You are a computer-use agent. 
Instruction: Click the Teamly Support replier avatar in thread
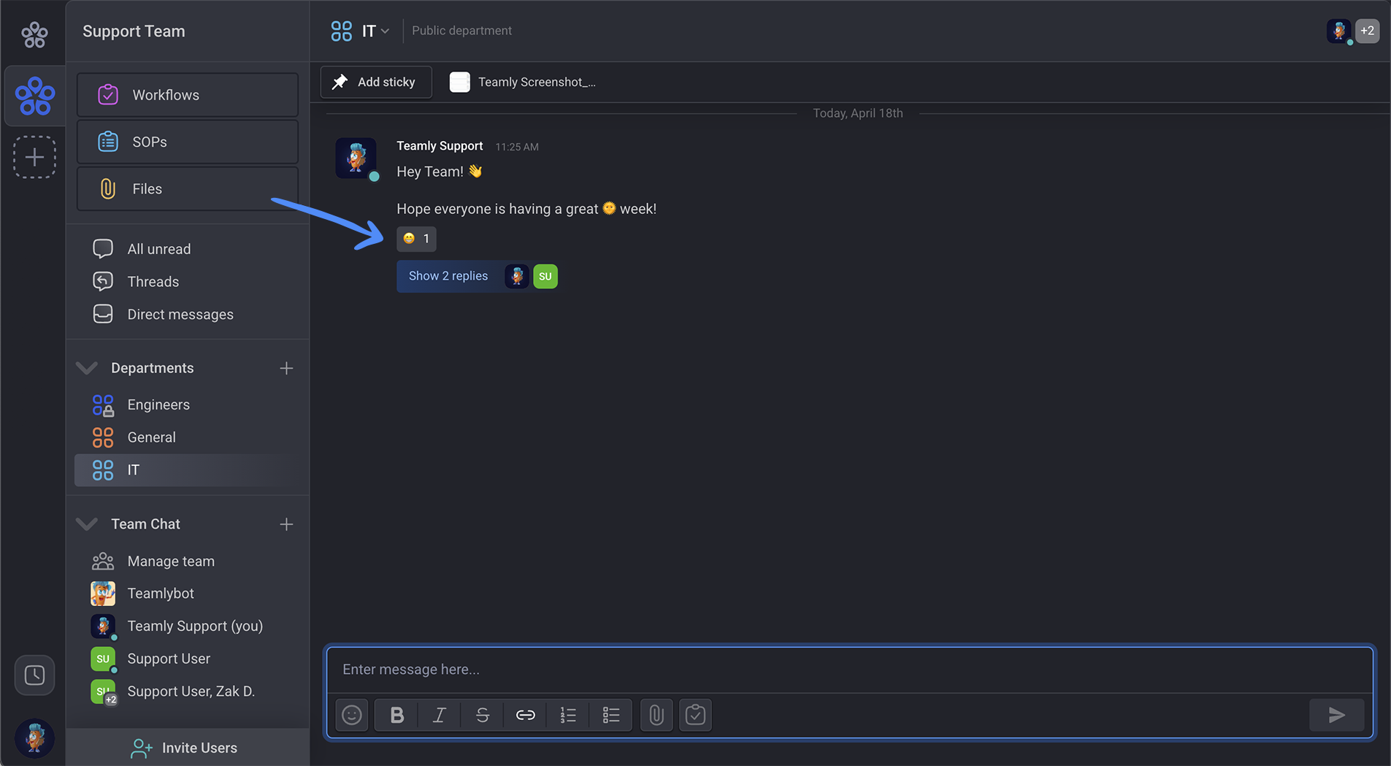click(517, 276)
